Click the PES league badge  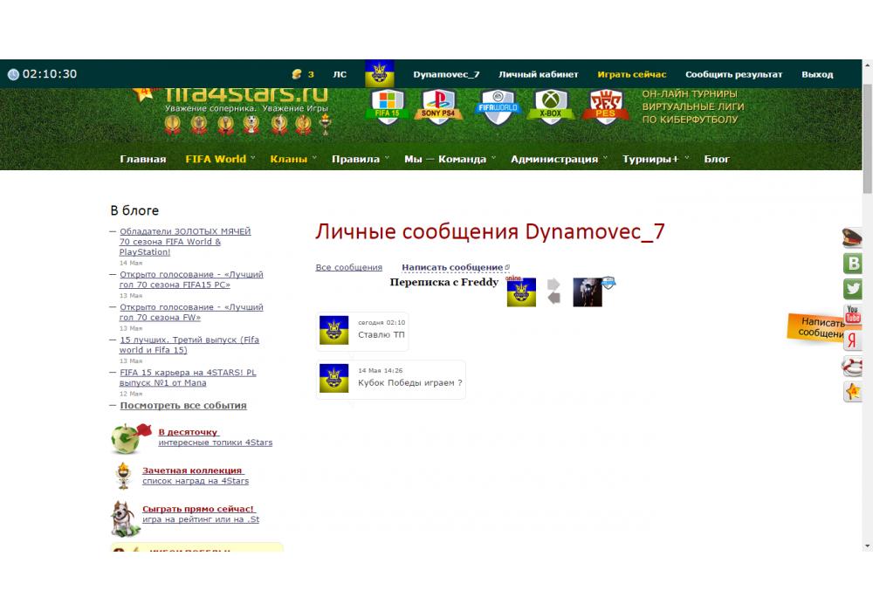[x=605, y=107]
